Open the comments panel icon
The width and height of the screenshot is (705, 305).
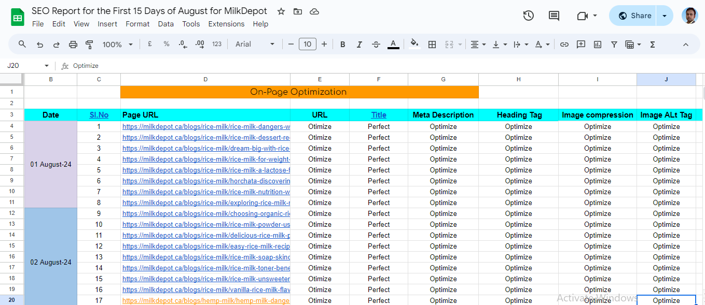[x=554, y=16]
